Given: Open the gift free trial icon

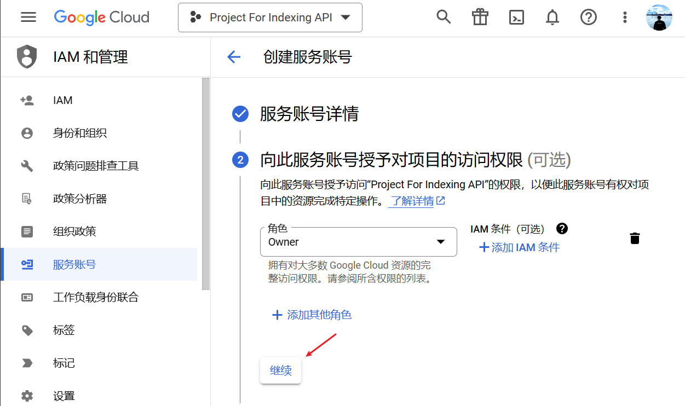Looking at the screenshot, I should [480, 17].
